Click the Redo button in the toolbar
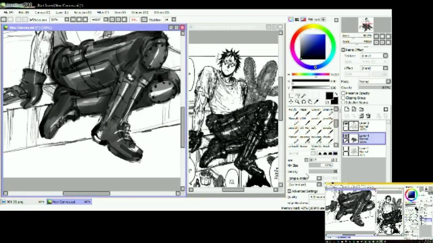 pos(10,20)
